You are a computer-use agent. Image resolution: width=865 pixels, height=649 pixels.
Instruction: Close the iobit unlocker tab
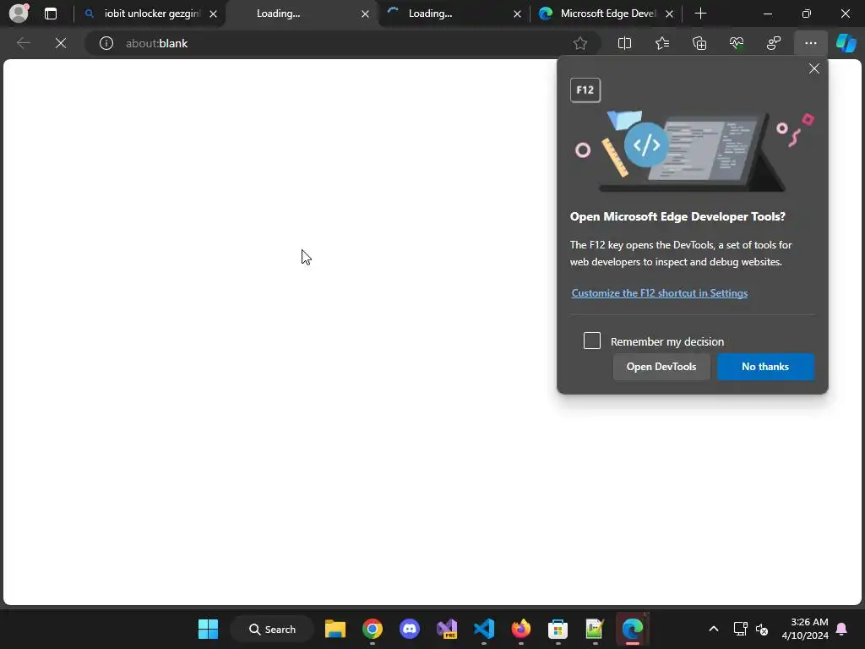[x=213, y=14]
